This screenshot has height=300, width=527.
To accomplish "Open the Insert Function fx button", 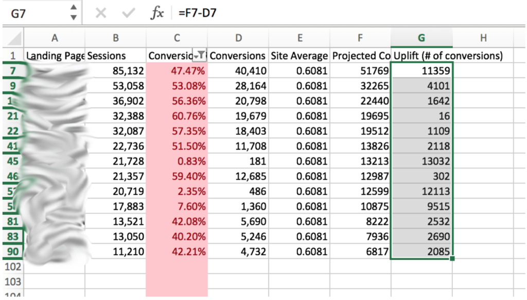I will [x=157, y=13].
